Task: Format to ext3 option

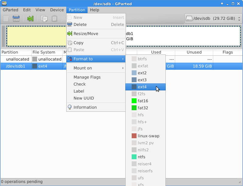Action: click(x=145, y=80)
